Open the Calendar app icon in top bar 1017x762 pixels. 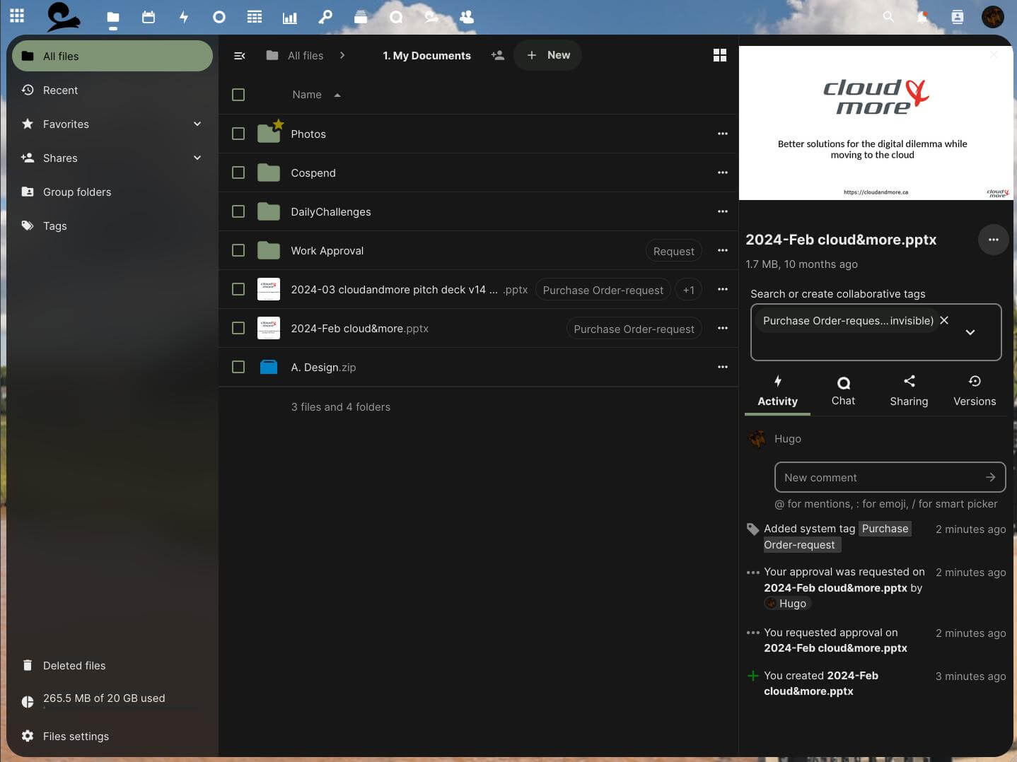149,17
